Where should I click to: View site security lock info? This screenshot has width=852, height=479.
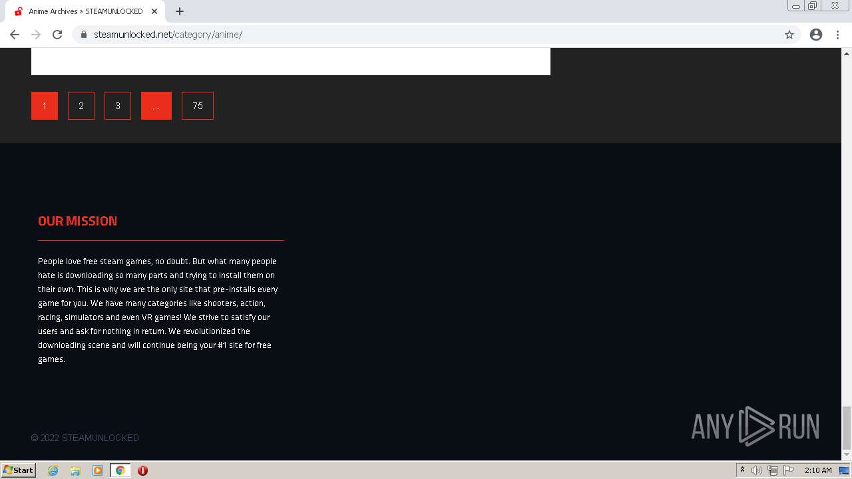pyautogui.click(x=84, y=35)
